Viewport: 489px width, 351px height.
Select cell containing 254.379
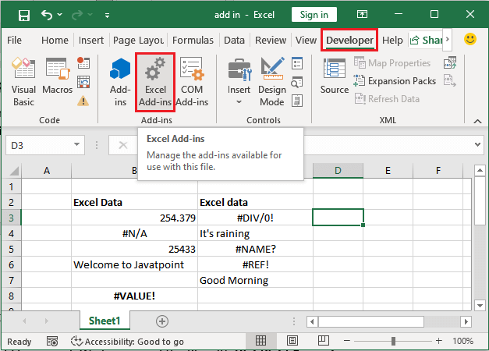pos(134,218)
